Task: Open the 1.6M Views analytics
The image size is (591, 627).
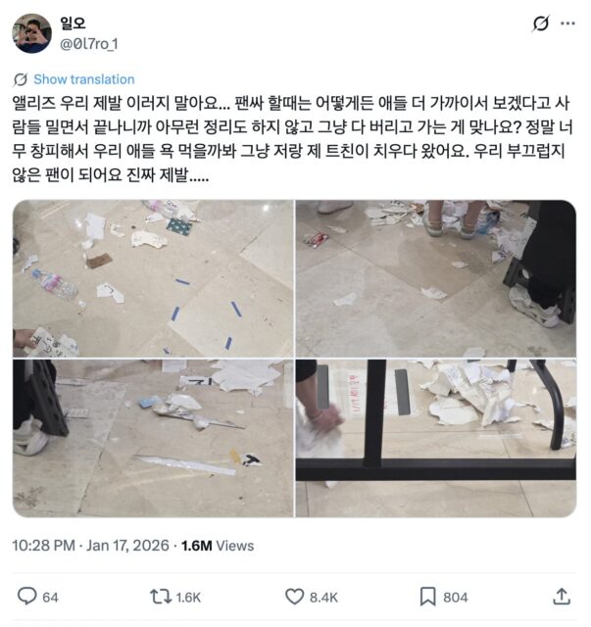Action: [x=218, y=546]
